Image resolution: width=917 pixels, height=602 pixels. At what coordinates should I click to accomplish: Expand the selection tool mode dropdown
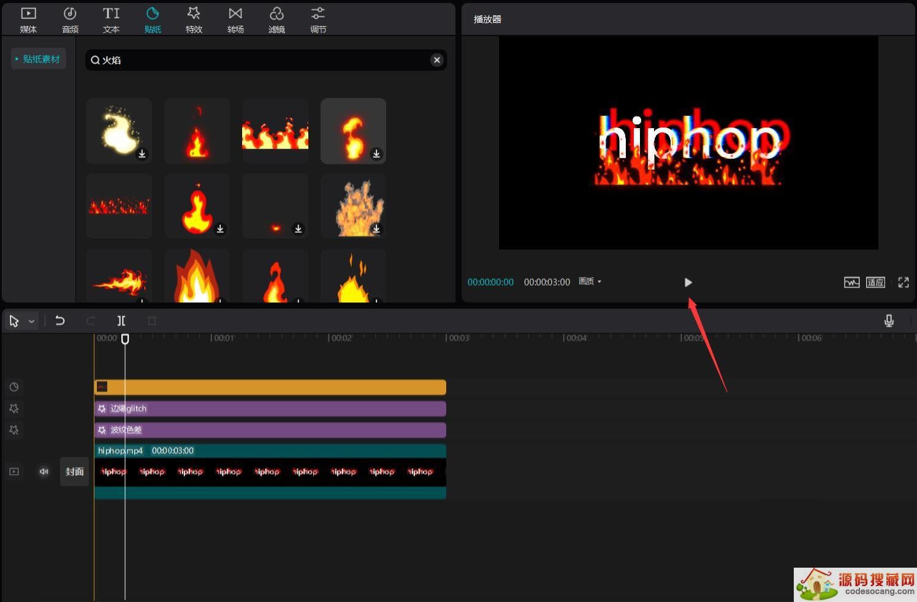[x=31, y=321]
